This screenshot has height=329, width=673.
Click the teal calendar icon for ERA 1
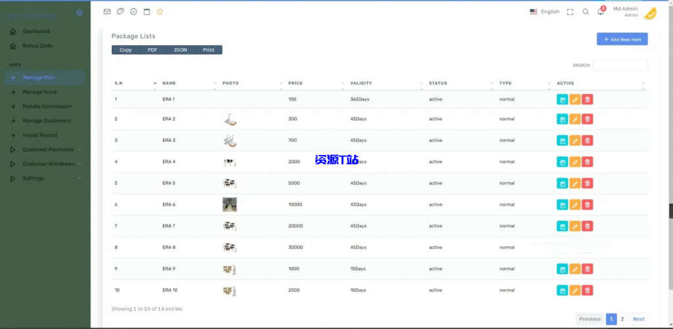click(x=562, y=100)
